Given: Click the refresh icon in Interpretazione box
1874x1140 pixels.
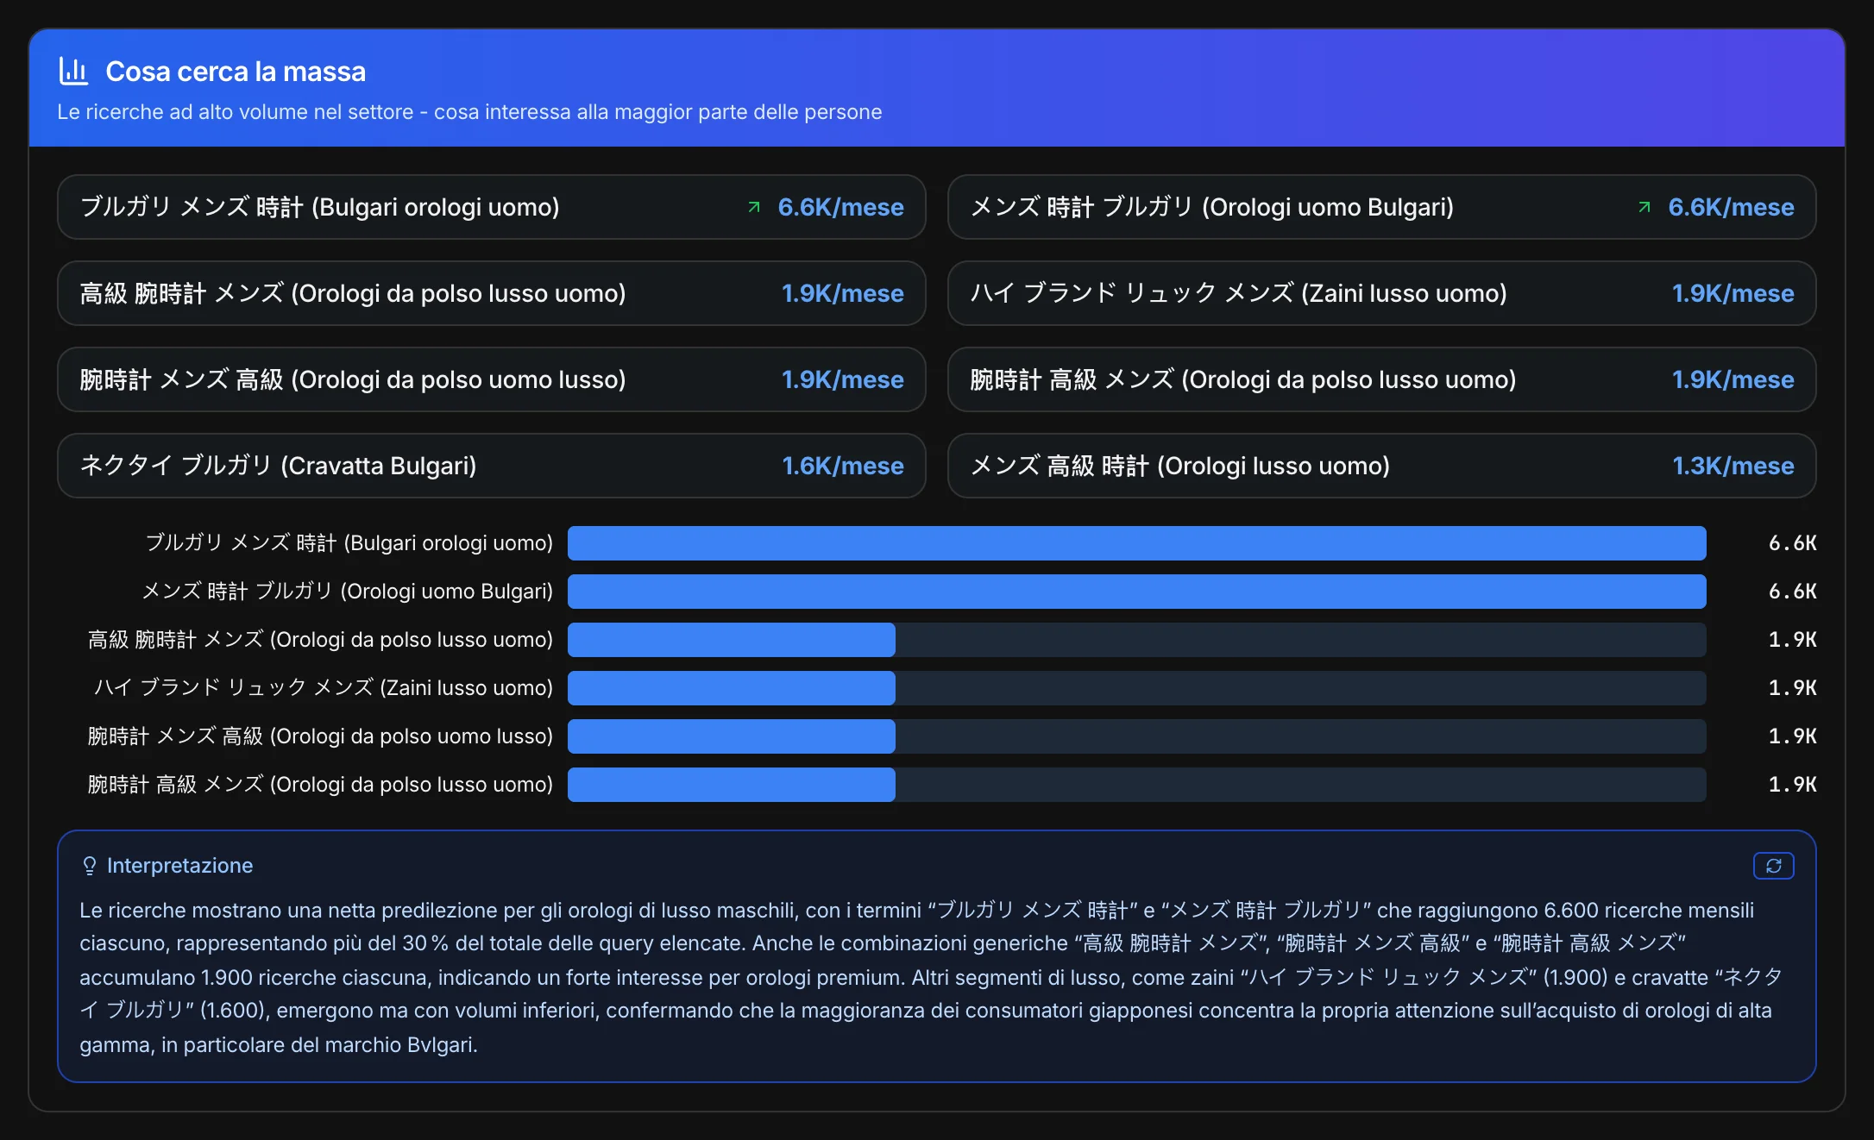Looking at the screenshot, I should pyautogui.click(x=1773, y=866).
